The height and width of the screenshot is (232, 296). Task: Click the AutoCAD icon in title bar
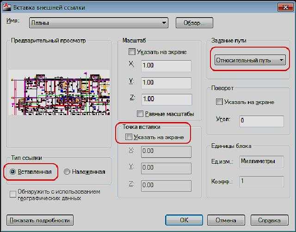(7, 7)
